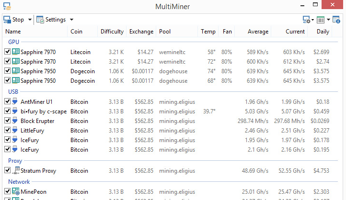
Task: Uncheck the first Sapphire 7970 at 58°
Action: (7, 52)
